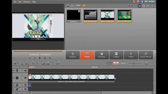The image size is (168, 94).
Task: Click the rotate left tool
Action: (33, 63)
